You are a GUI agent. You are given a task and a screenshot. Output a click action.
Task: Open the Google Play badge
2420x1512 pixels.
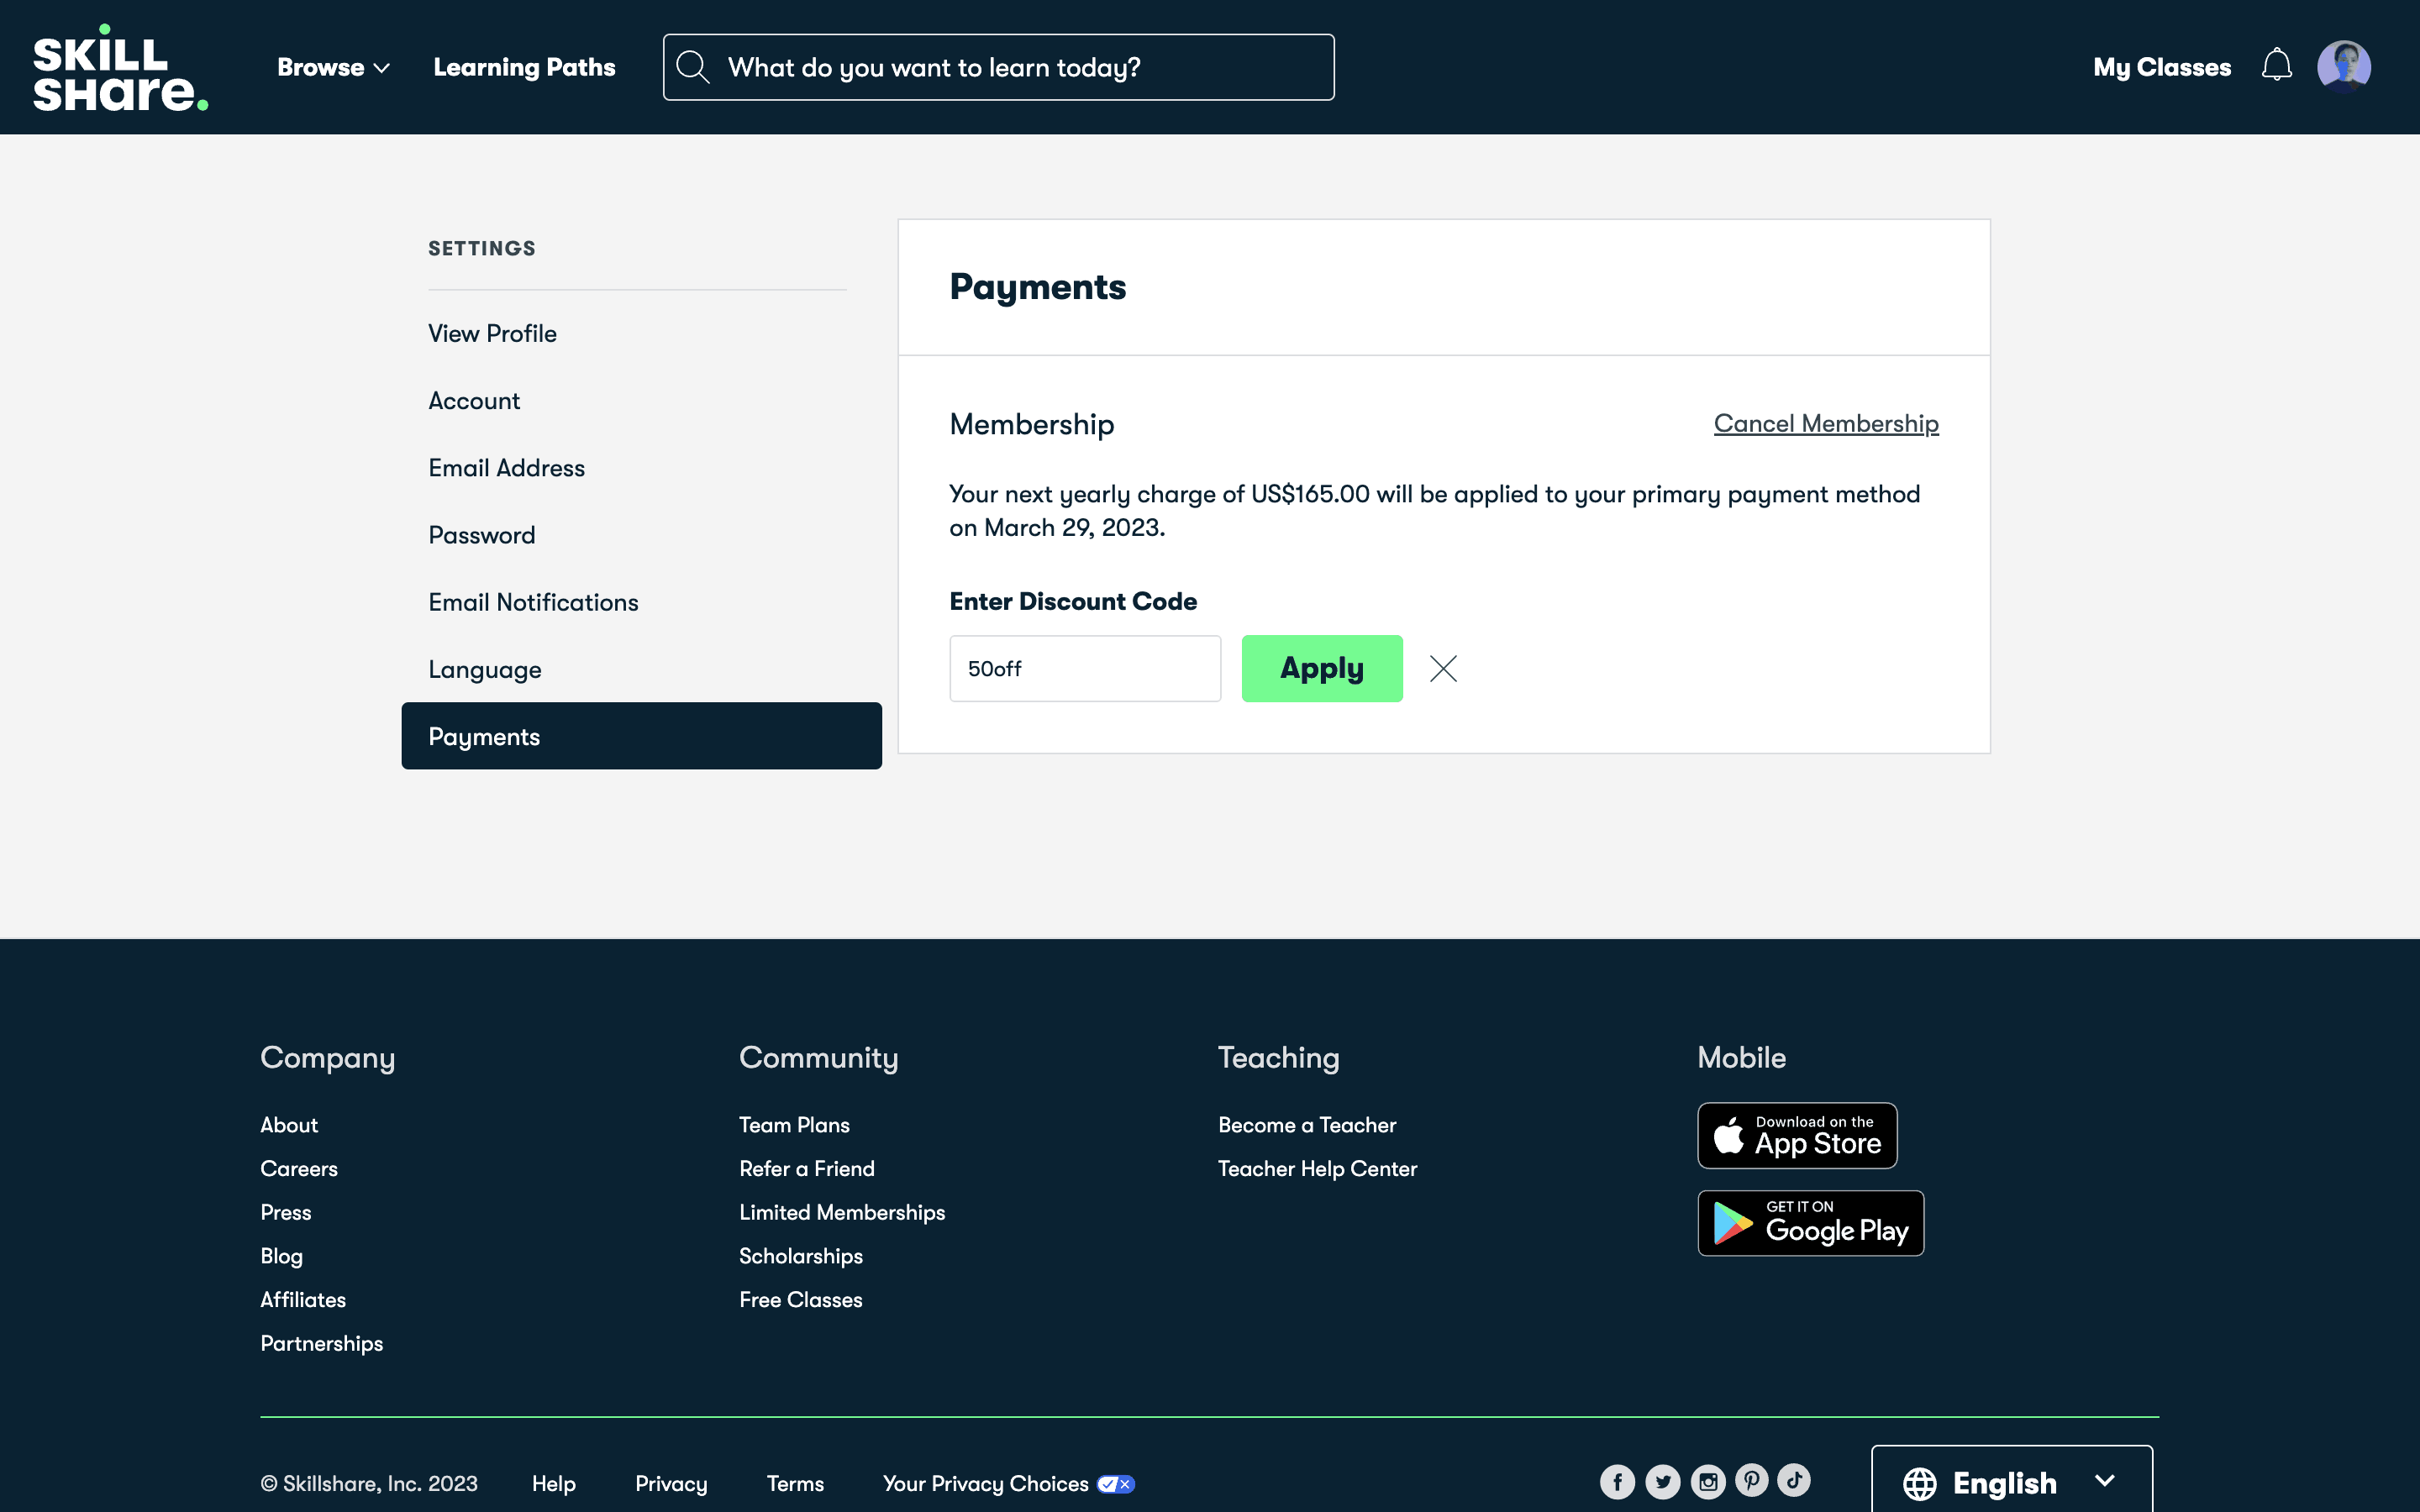[x=1810, y=1222]
